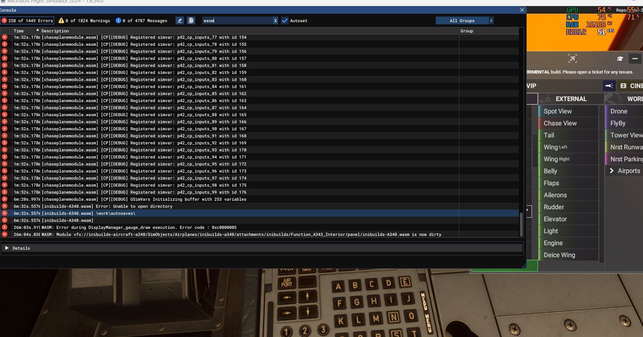Image resolution: width=643 pixels, height=337 pixels.
Task: Click the ChasePlane graduation cap tutorial icon
Action: pyautogui.click(x=620, y=58)
